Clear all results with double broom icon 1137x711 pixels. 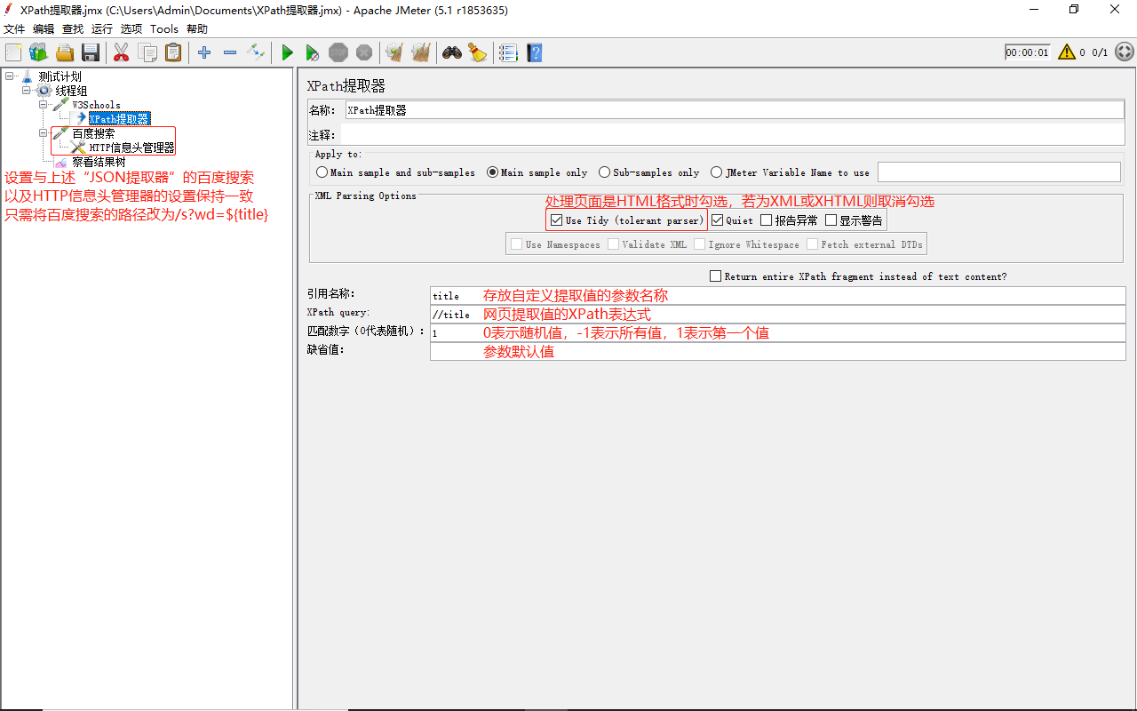[x=421, y=52]
